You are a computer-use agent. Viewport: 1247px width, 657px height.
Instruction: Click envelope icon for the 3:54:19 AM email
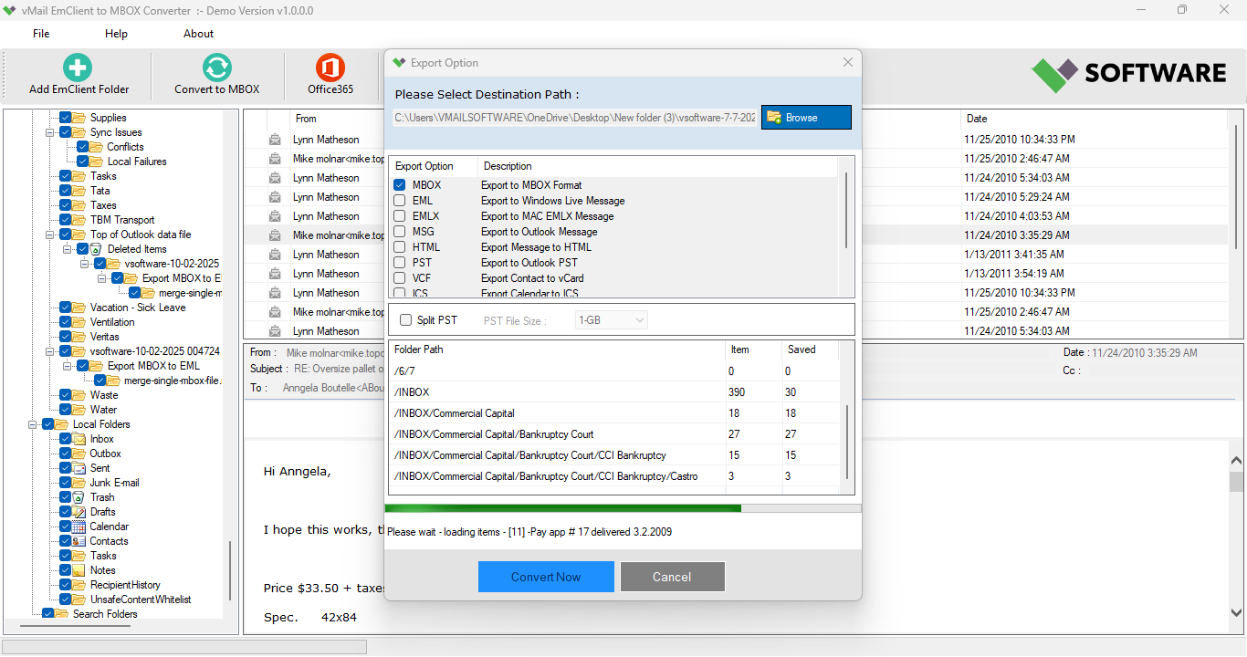[x=275, y=274]
